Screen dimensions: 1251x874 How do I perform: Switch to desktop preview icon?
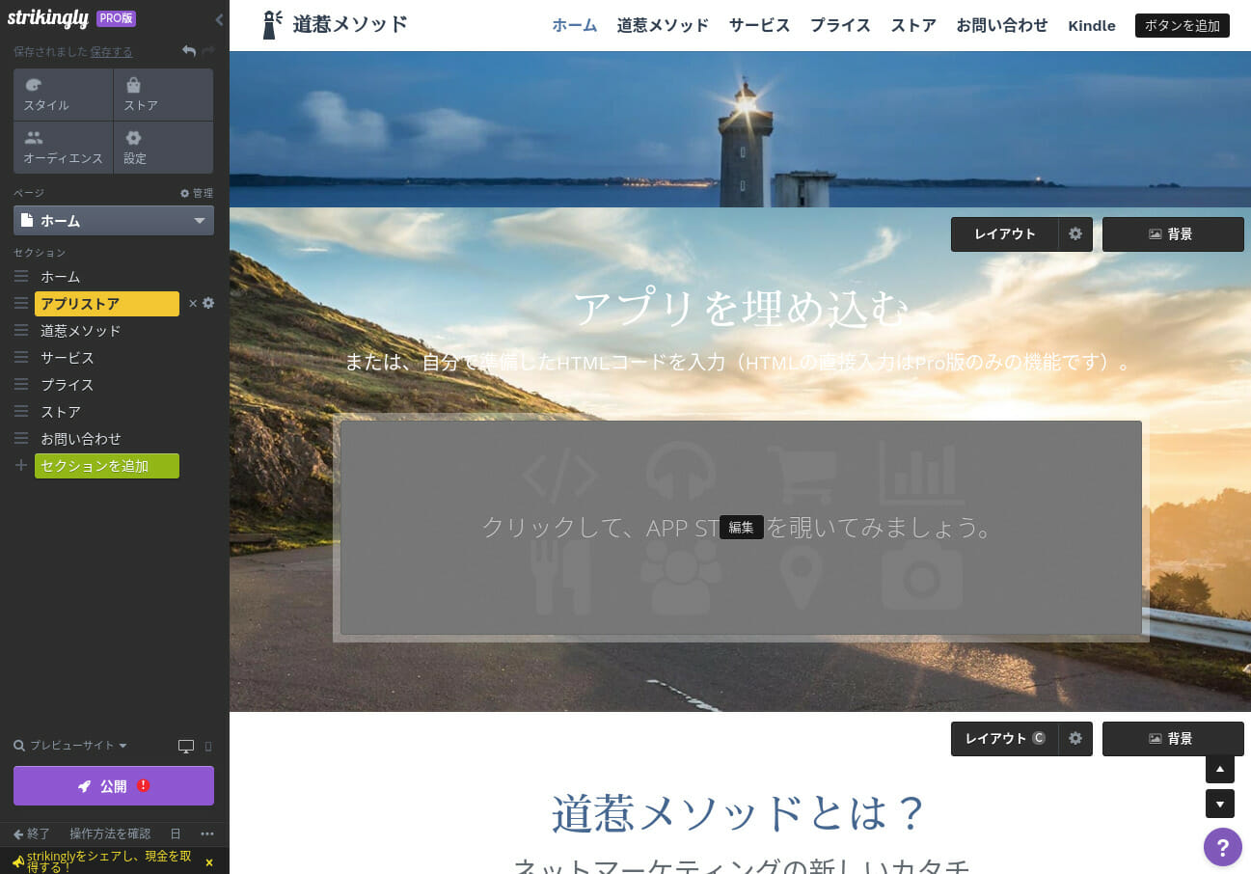[186, 747]
